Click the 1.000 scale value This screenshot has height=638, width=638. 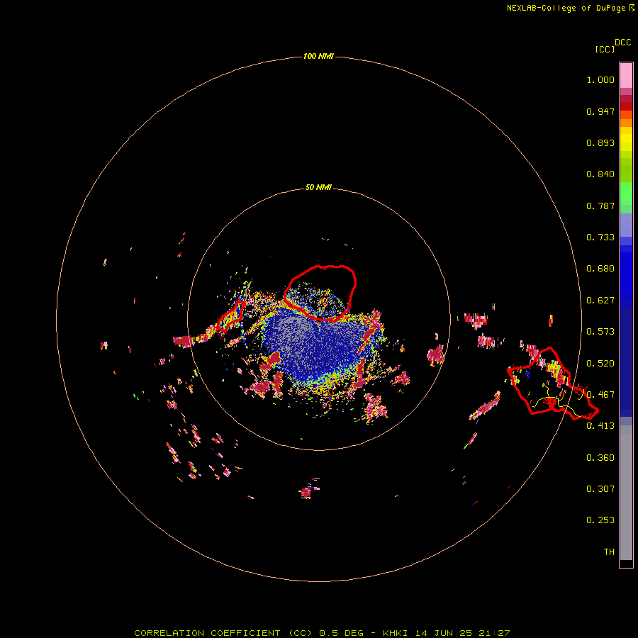(x=600, y=79)
